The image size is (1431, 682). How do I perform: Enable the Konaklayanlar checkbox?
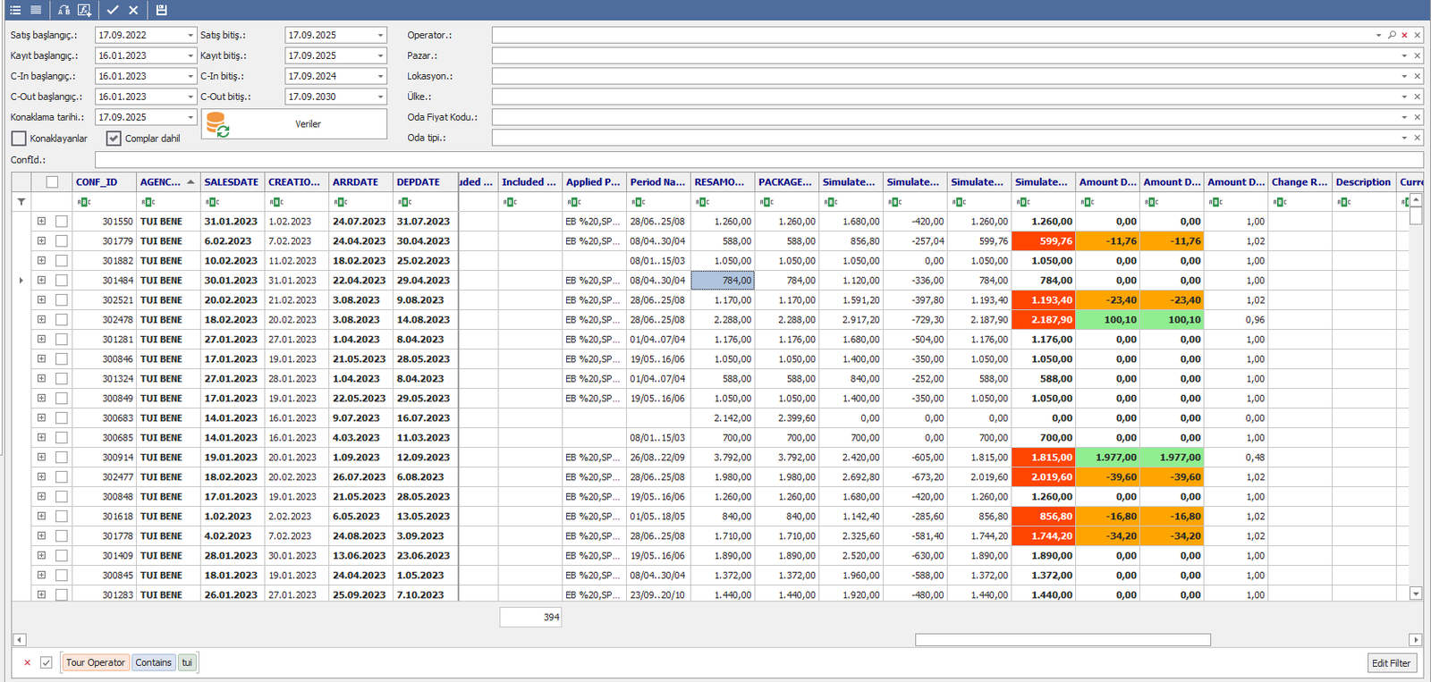pyautogui.click(x=19, y=139)
